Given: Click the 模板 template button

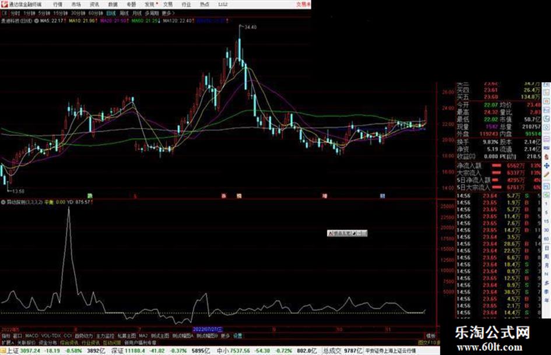Looking at the screenshot, I should coord(430,336).
